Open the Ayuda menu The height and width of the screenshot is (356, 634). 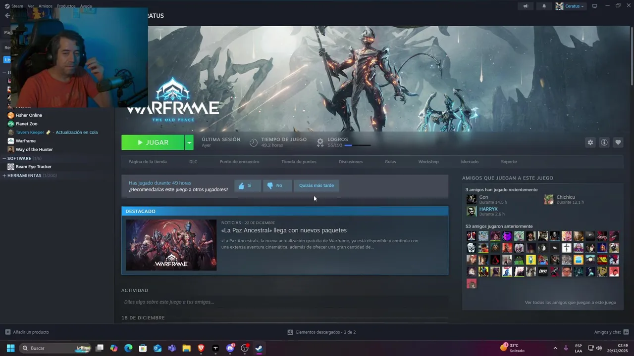pyautogui.click(x=86, y=6)
